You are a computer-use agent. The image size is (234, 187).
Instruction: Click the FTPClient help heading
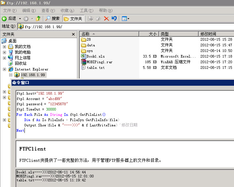click(32, 149)
